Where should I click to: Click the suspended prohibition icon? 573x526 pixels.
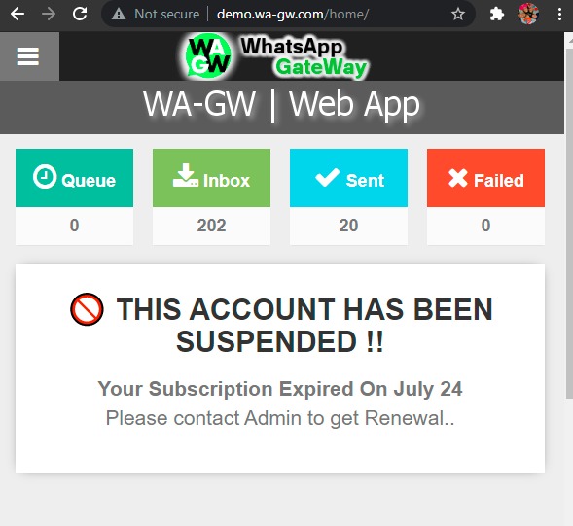[x=87, y=309]
